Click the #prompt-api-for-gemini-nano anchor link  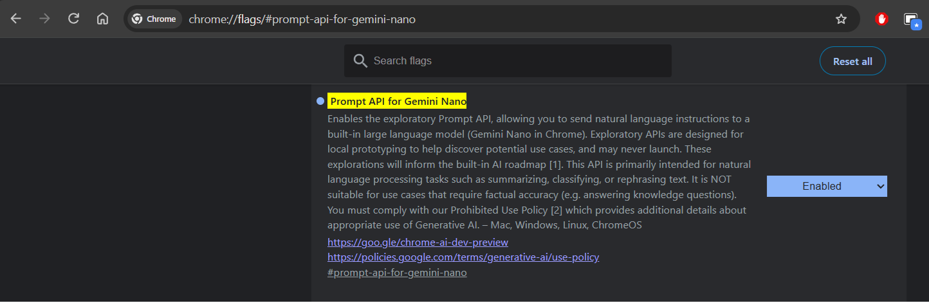[x=397, y=272]
